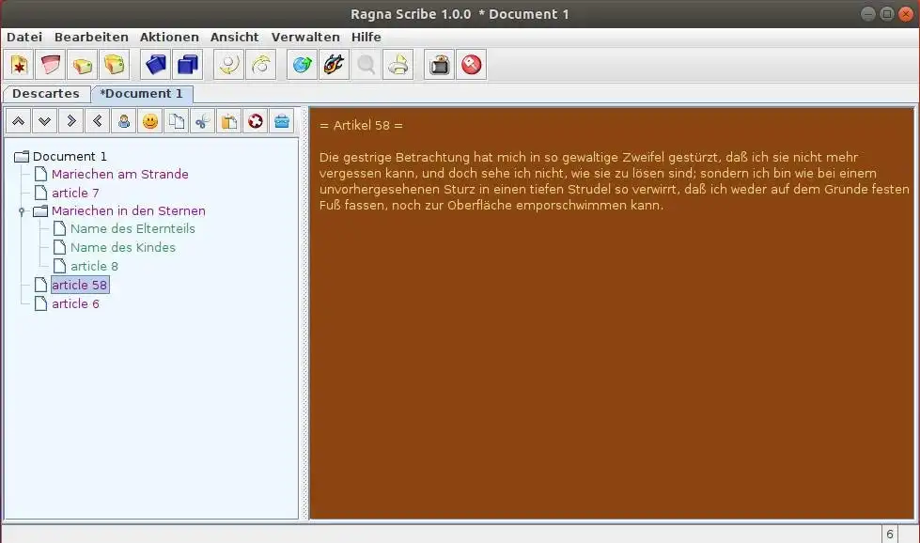Viewport: 920px width, 543px height.
Task: Select article 7 in the tree
Action: (75, 193)
